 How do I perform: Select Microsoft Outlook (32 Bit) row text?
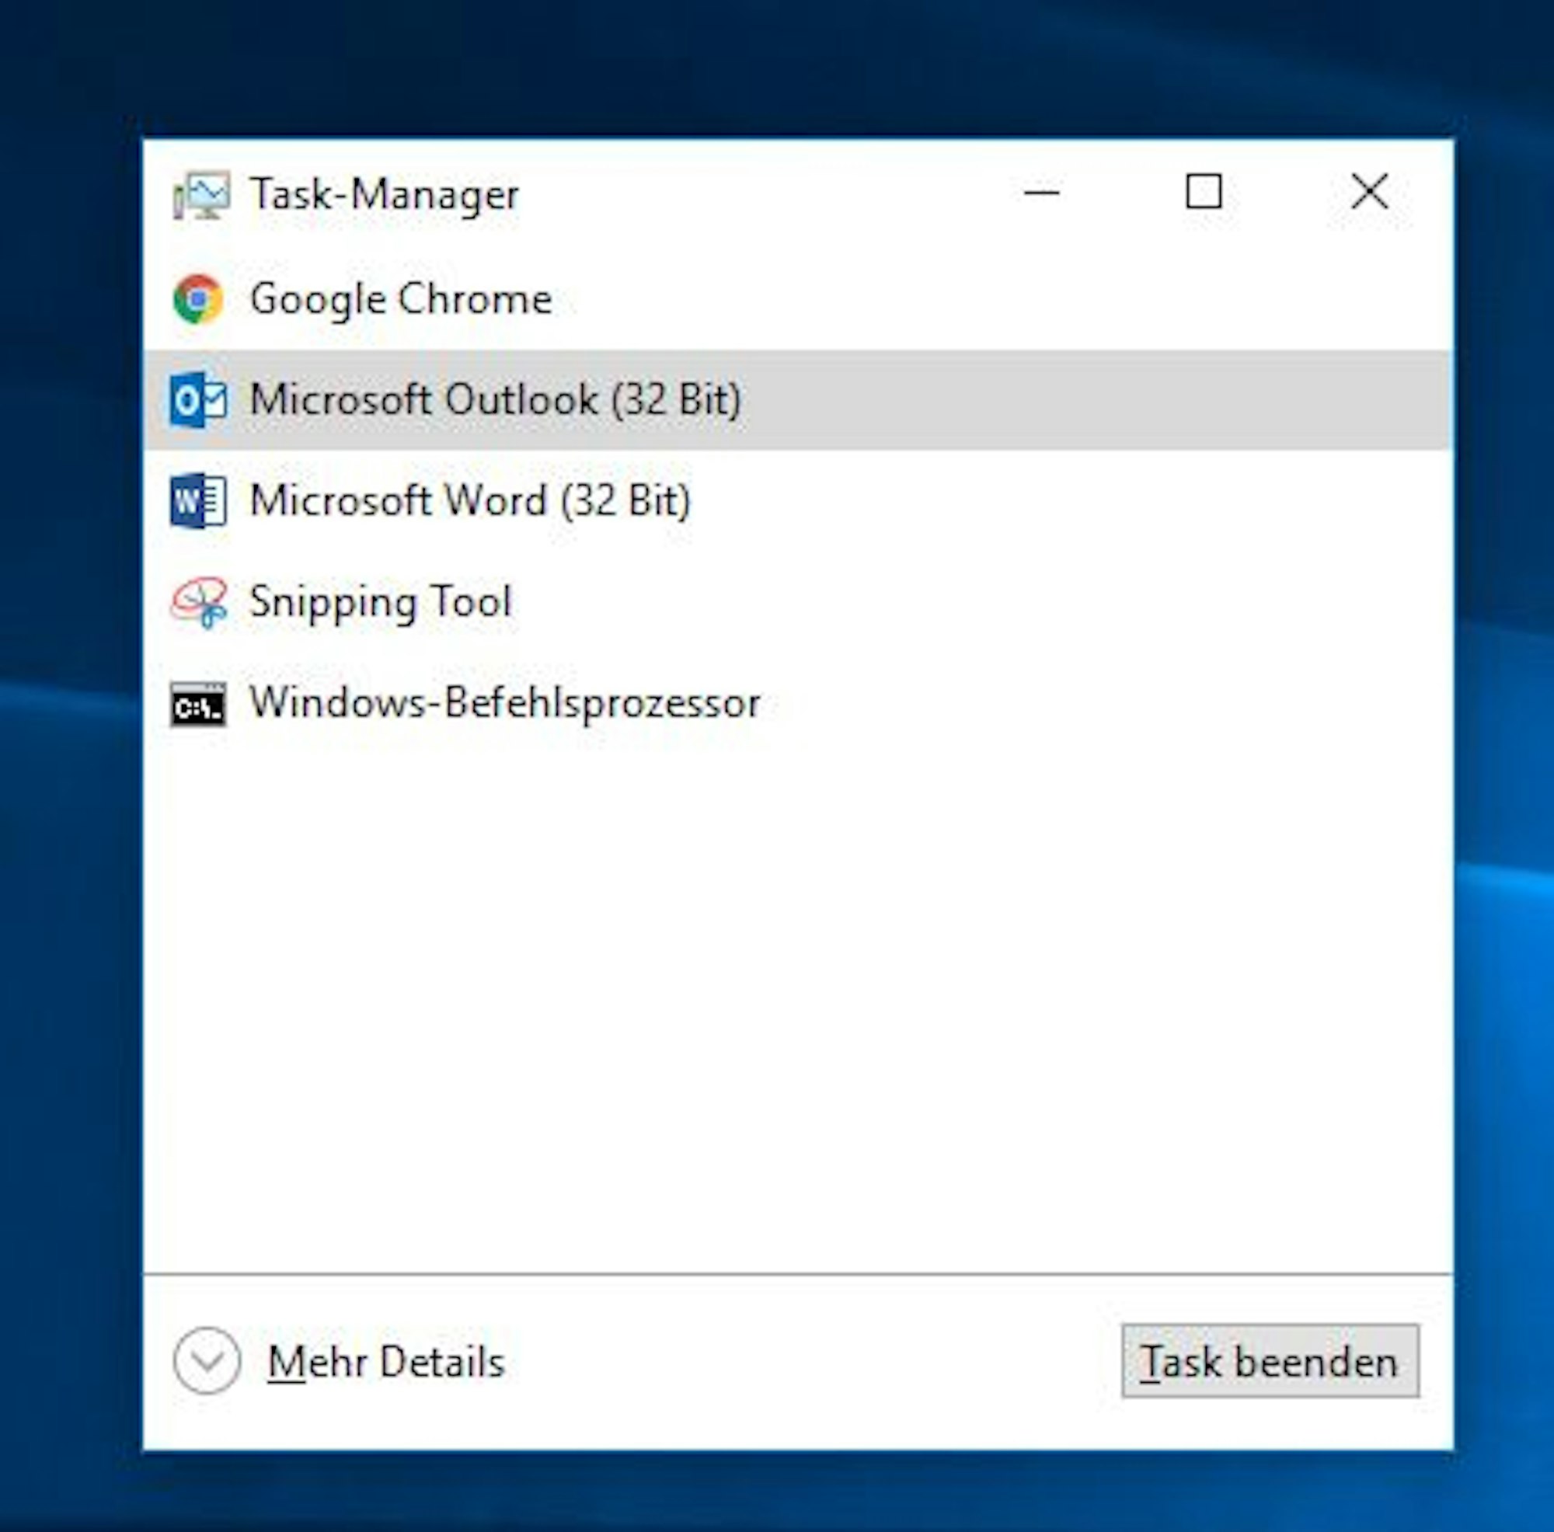[x=495, y=399]
